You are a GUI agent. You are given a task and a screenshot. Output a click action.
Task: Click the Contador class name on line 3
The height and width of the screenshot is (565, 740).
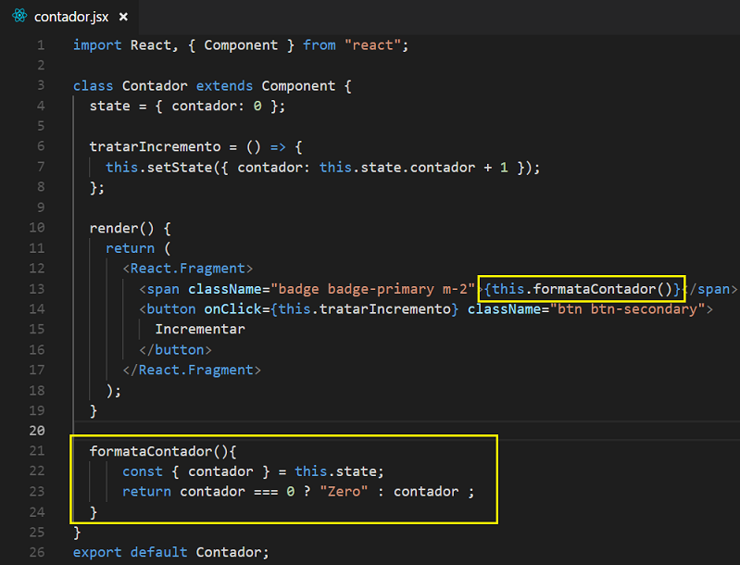155,86
